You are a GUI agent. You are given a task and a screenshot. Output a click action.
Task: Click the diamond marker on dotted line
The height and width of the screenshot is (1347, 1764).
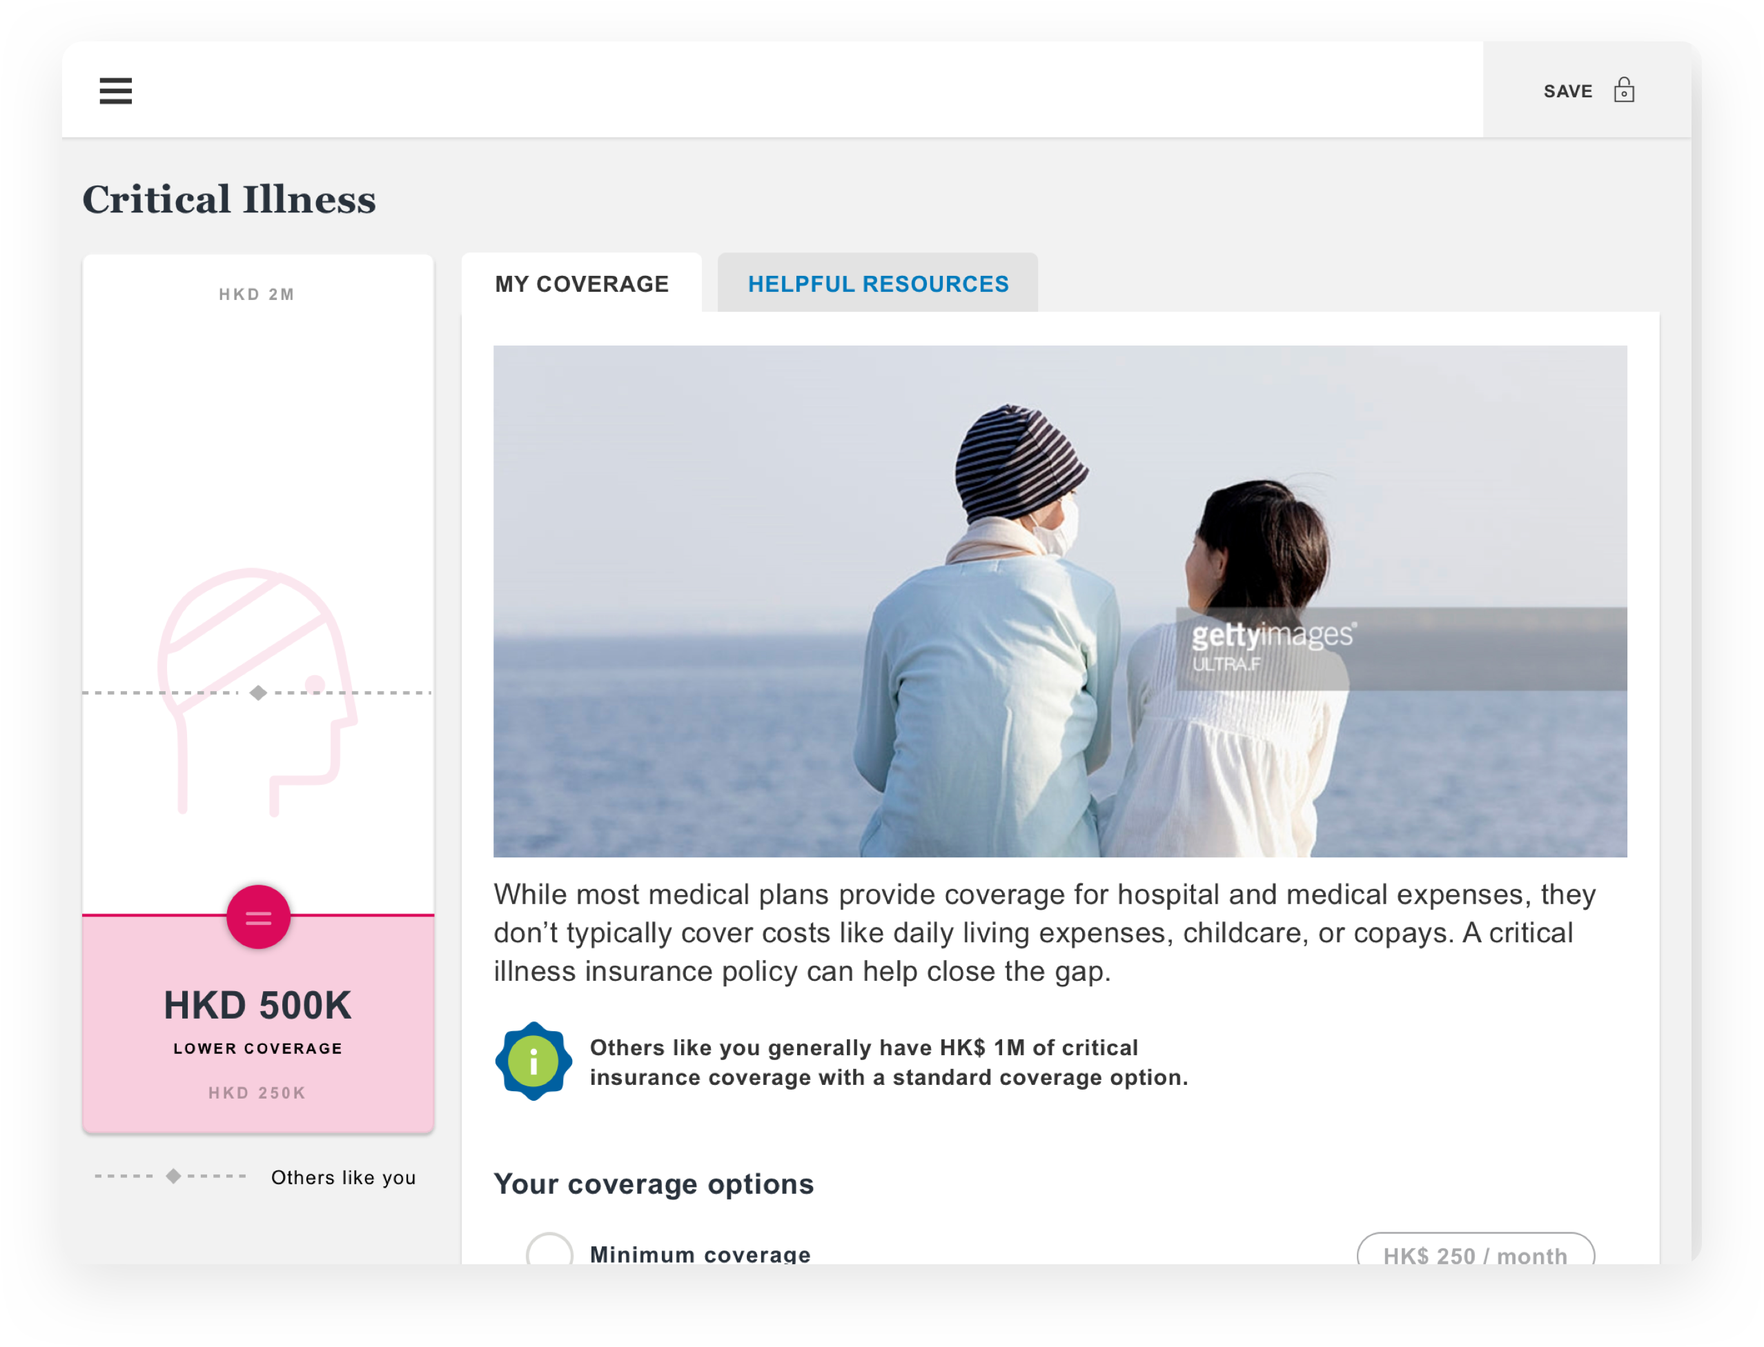(x=258, y=692)
